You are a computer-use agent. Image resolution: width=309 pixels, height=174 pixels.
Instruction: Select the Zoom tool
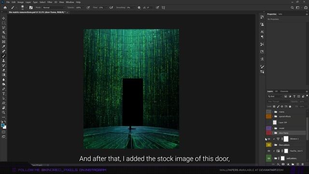(3, 113)
